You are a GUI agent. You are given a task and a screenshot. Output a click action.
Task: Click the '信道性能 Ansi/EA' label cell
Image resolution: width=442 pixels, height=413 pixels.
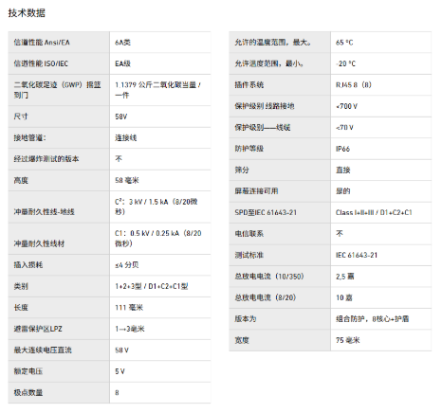coord(59,43)
